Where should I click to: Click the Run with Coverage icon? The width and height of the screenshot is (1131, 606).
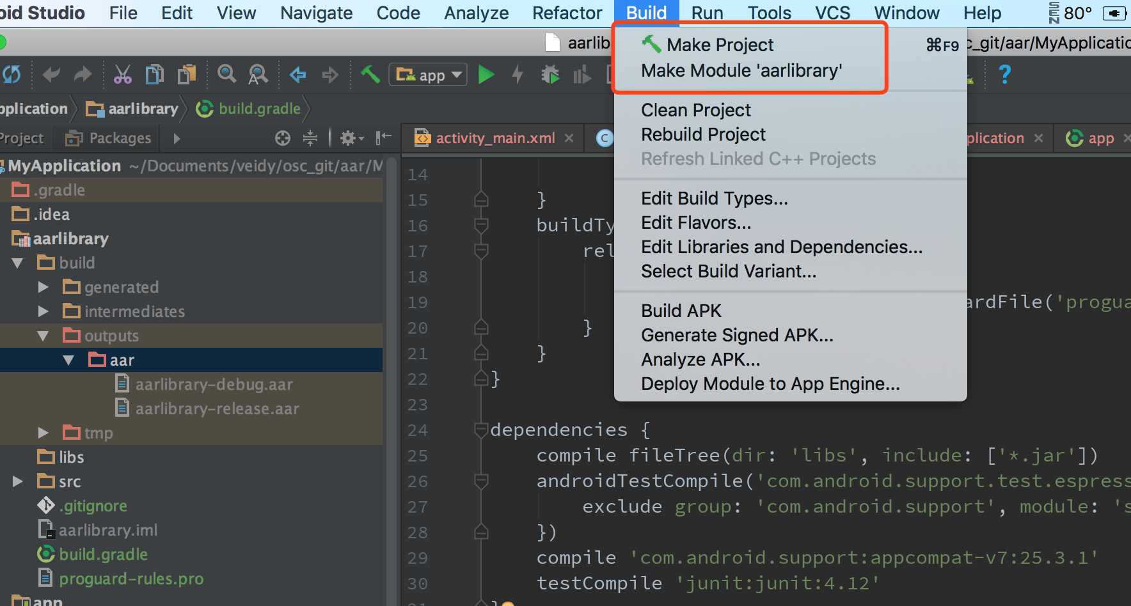tap(581, 75)
